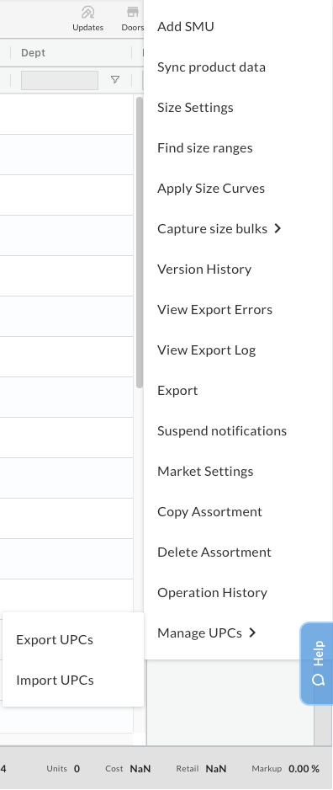The image size is (333, 790).
Task: Open the Help chat widget
Action: click(x=317, y=664)
